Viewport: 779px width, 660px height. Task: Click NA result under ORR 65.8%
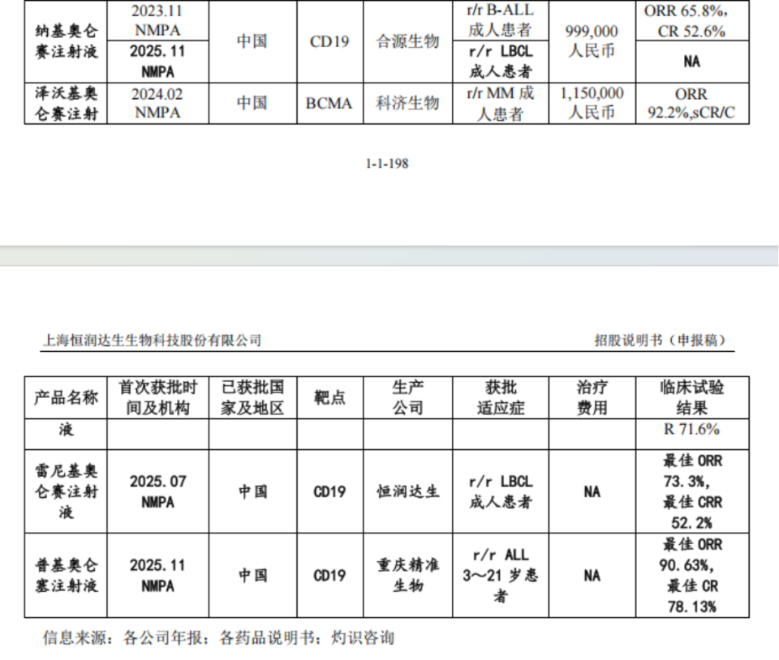pyautogui.click(x=692, y=62)
